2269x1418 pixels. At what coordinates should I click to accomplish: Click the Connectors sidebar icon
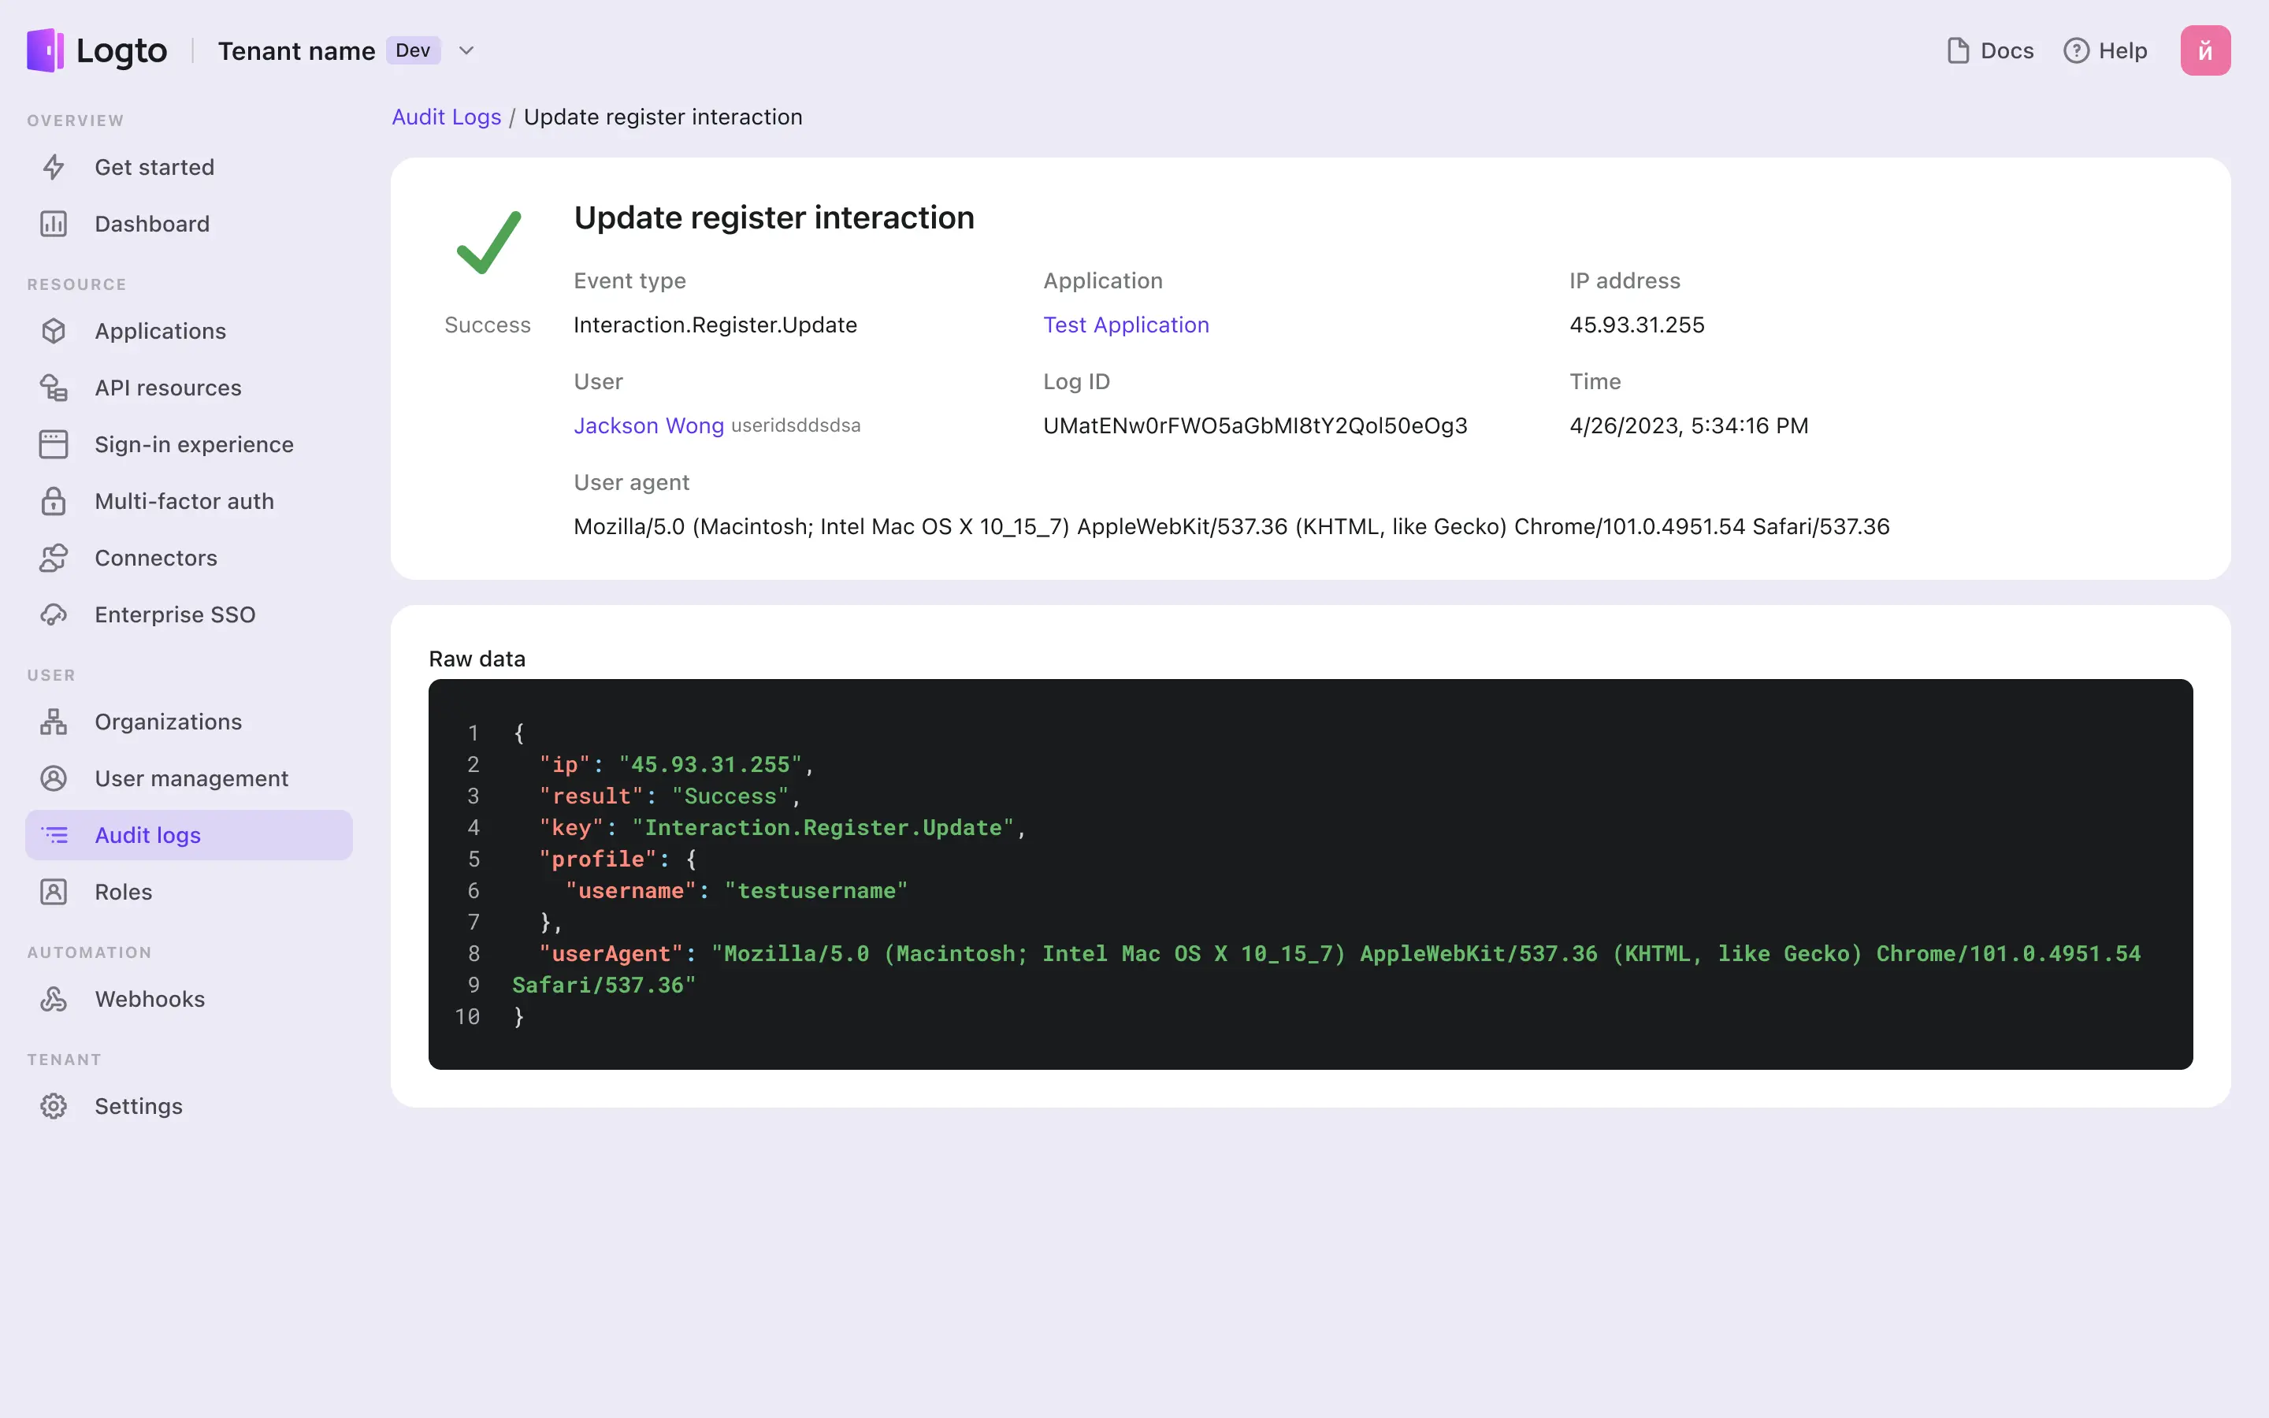click(54, 557)
